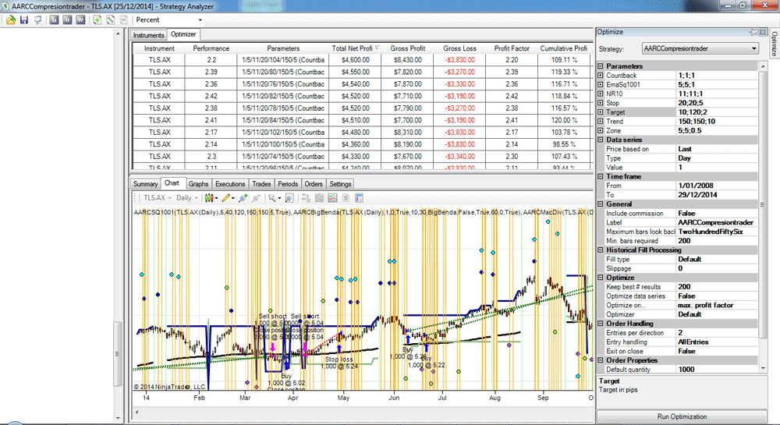Screen dimensions: 780x425
Task: Click the chart data box icon
Action: click(306, 198)
